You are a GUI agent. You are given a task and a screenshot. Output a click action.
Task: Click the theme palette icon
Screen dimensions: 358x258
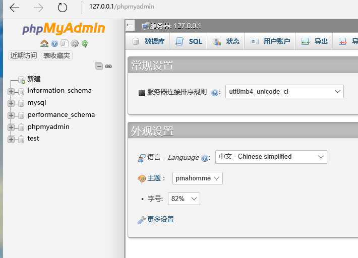142,178
